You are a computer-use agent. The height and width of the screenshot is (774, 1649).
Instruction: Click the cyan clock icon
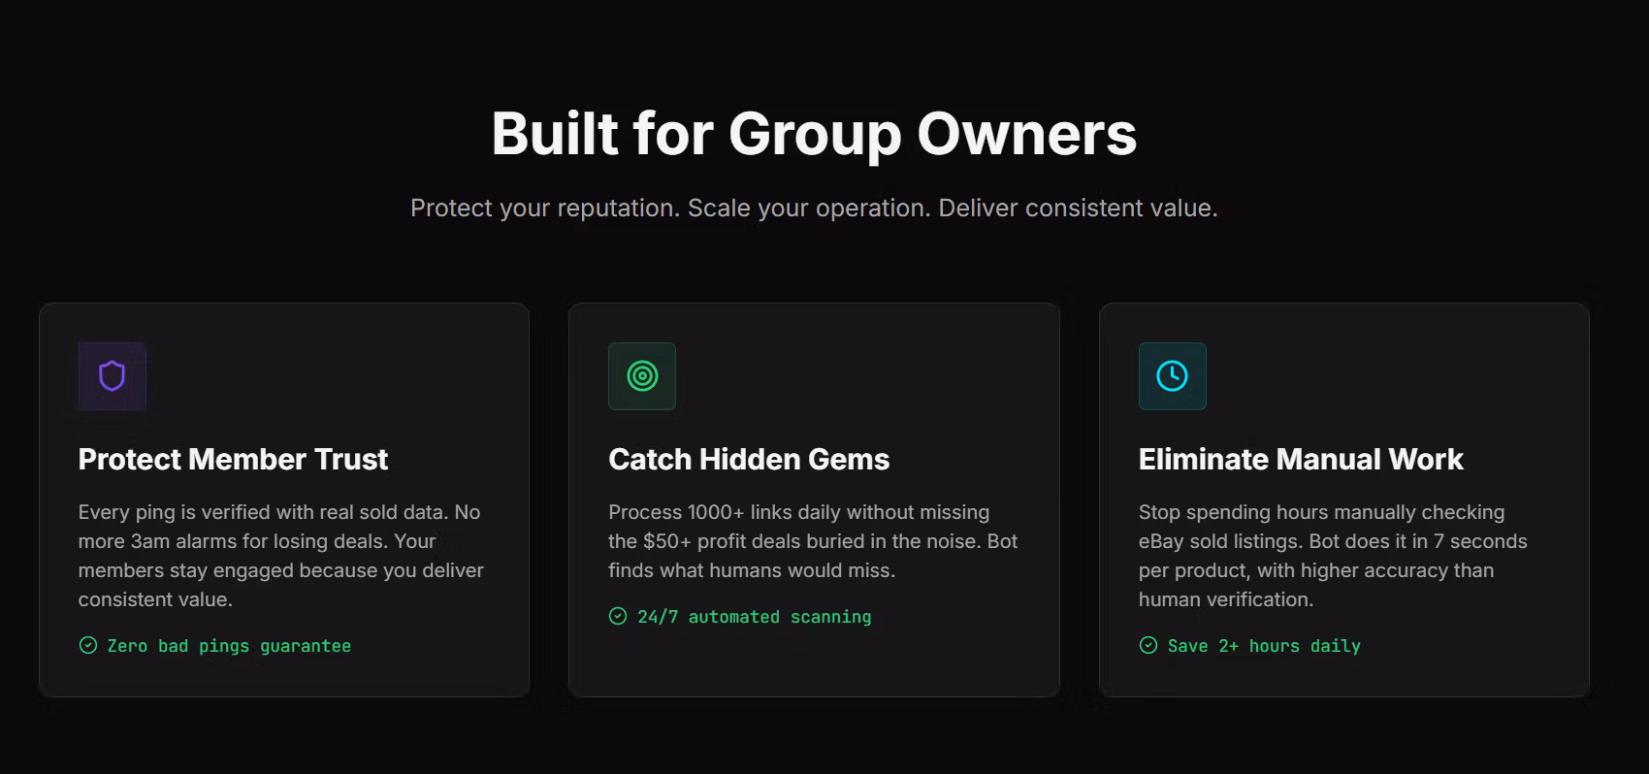click(x=1172, y=376)
